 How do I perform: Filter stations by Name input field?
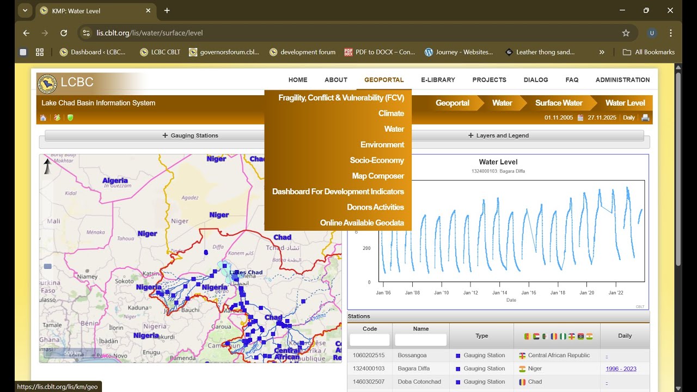click(420, 340)
